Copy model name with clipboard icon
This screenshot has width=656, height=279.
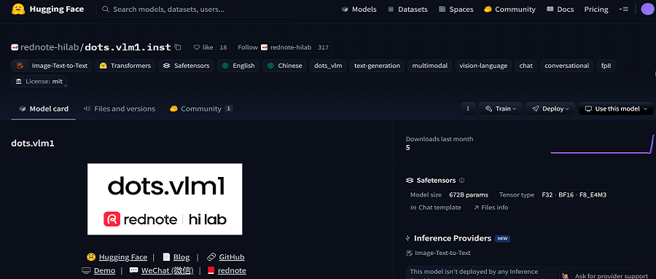[178, 47]
